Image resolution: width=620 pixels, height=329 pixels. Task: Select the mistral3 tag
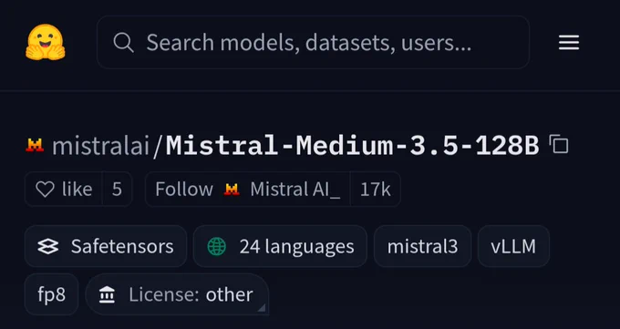click(422, 246)
